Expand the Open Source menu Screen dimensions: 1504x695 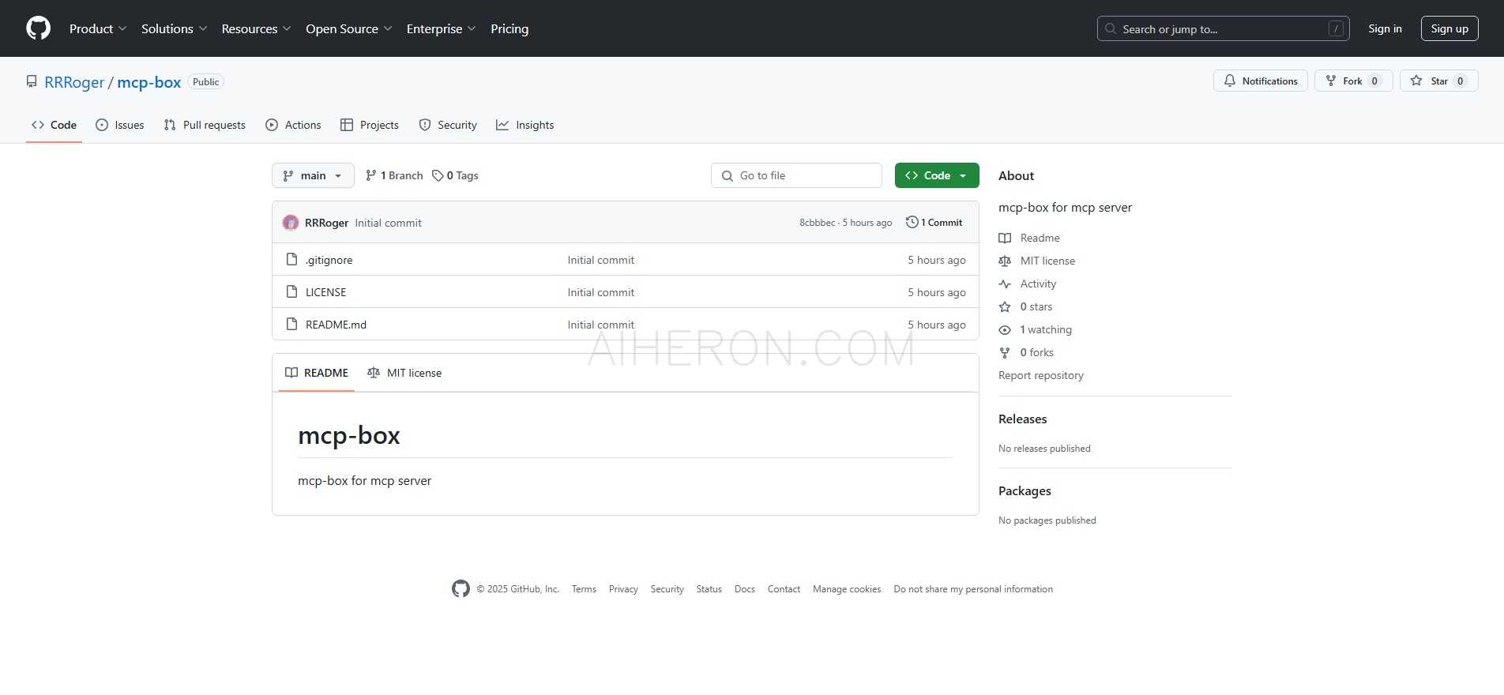348,28
